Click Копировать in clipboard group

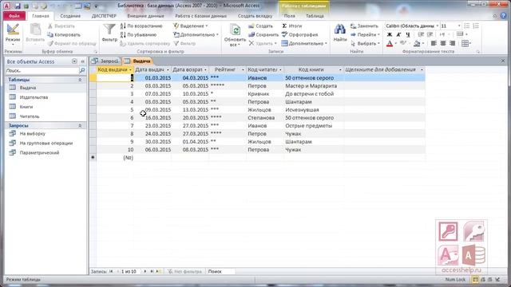pyautogui.click(x=64, y=34)
